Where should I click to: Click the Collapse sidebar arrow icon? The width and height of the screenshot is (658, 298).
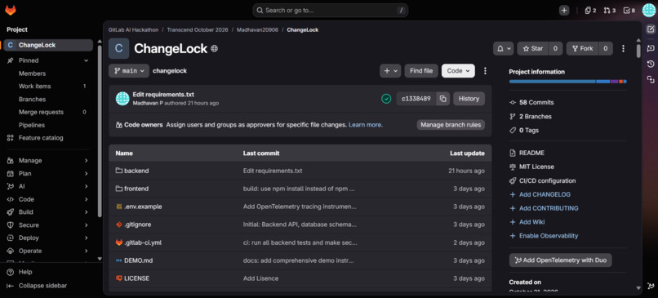click(11, 286)
